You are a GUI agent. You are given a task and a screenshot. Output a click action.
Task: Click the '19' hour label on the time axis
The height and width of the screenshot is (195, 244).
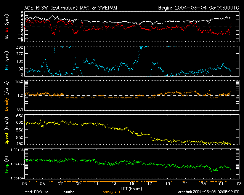(168, 184)
